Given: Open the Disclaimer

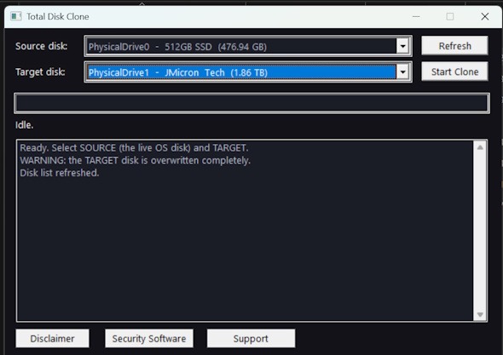Looking at the screenshot, I should [52, 338].
